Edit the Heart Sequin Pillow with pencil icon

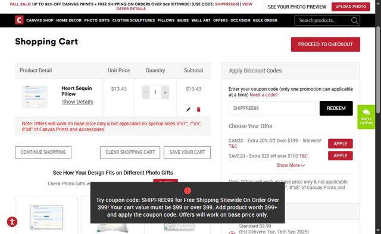(188, 109)
